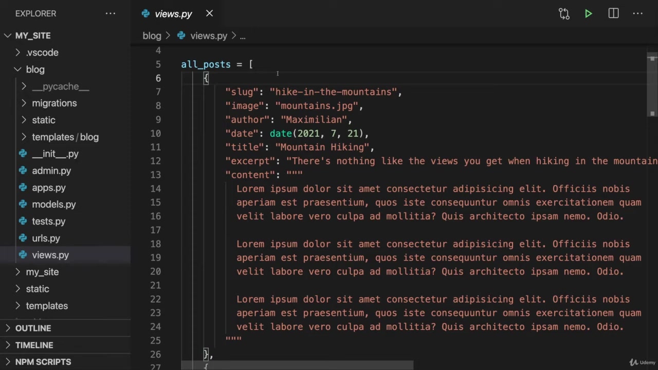Click the Python icon beside urls.py
This screenshot has width=658, height=370.
[x=23, y=238]
